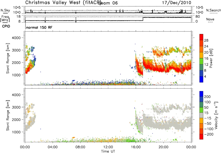Click the '16:00' time axis tick label
The image size is (221, 153).
pyautogui.click(x=136, y=147)
